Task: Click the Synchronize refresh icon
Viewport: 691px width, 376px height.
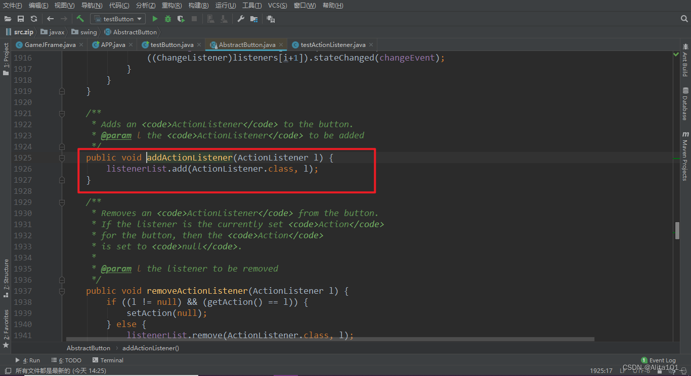Action: (x=34, y=19)
